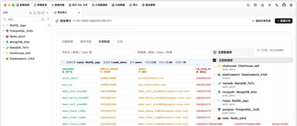Click 执行 SQL 文件 toolbar button
The image size is (297, 126).
78,5
